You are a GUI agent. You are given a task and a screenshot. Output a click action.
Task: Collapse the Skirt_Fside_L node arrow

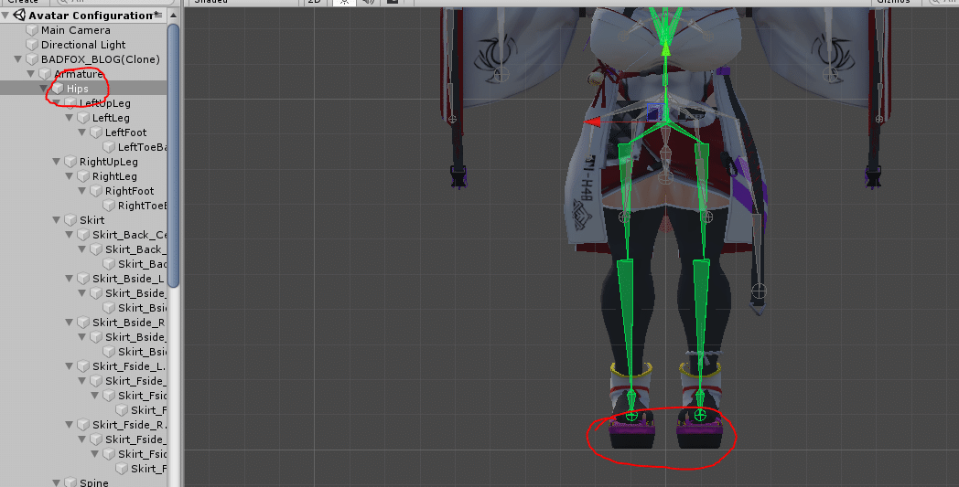pos(70,366)
